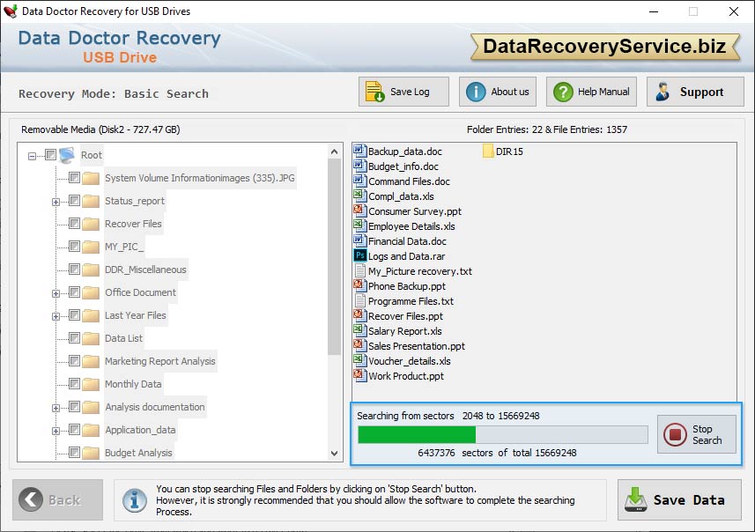
Task: Click the Support button label
Action: click(x=701, y=92)
